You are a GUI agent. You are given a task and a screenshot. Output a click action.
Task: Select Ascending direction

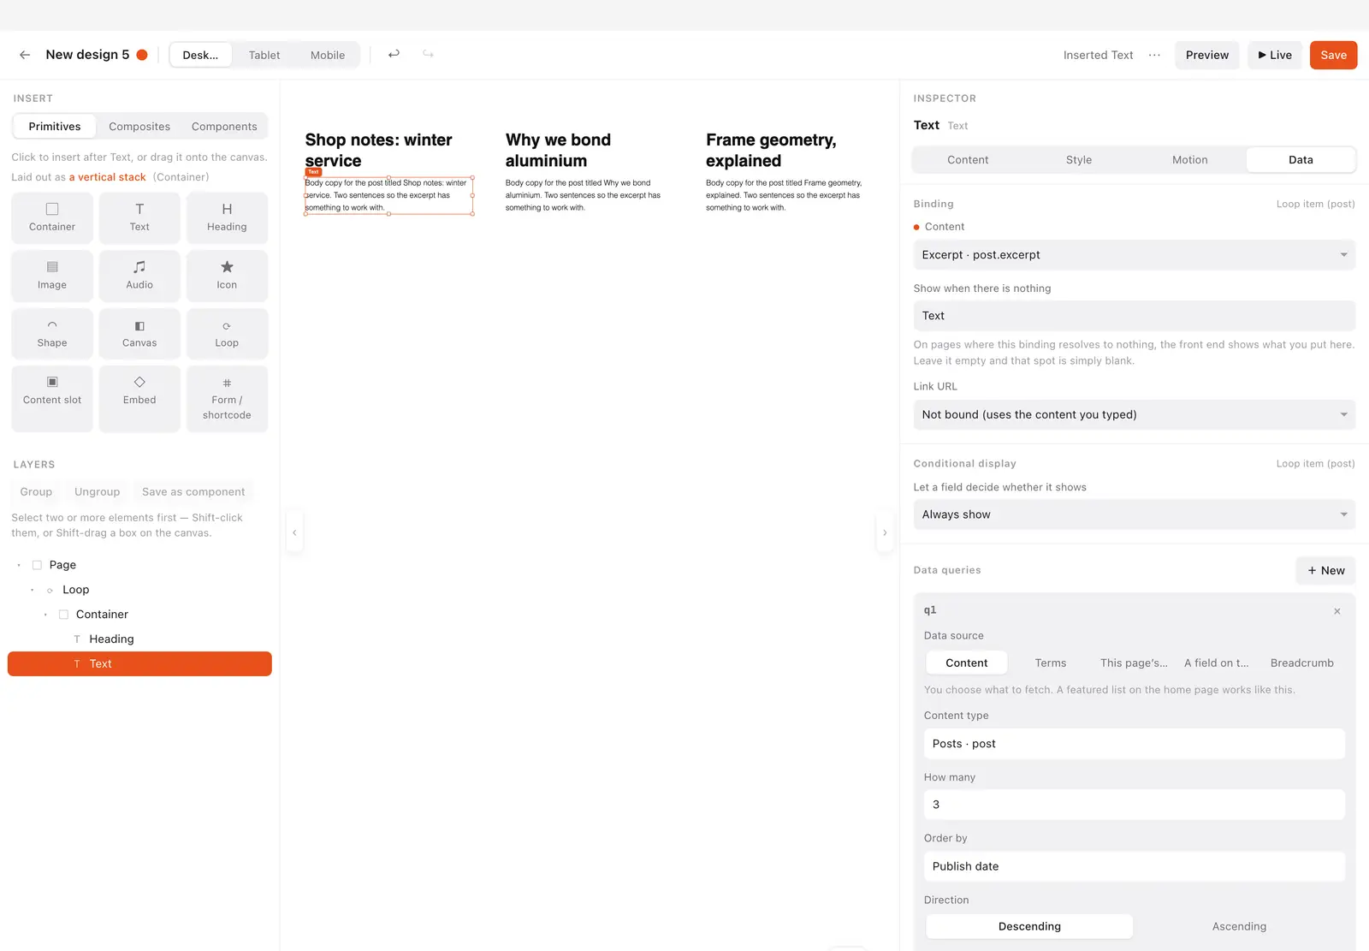pyautogui.click(x=1239, y=926)
